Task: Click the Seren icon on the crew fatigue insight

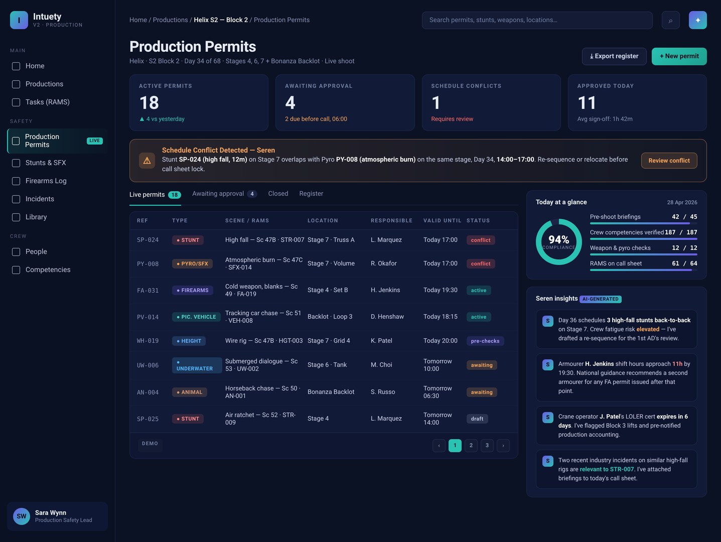Action: (x=547, y=321)
